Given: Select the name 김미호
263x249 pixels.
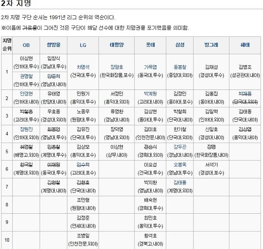Looking at the screenshot, I should (x=151, y=129).
